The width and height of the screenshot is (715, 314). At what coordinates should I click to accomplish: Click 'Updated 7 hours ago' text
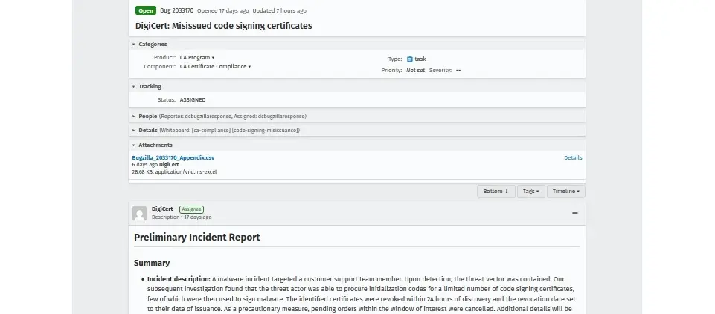click(x=280, y=10)
